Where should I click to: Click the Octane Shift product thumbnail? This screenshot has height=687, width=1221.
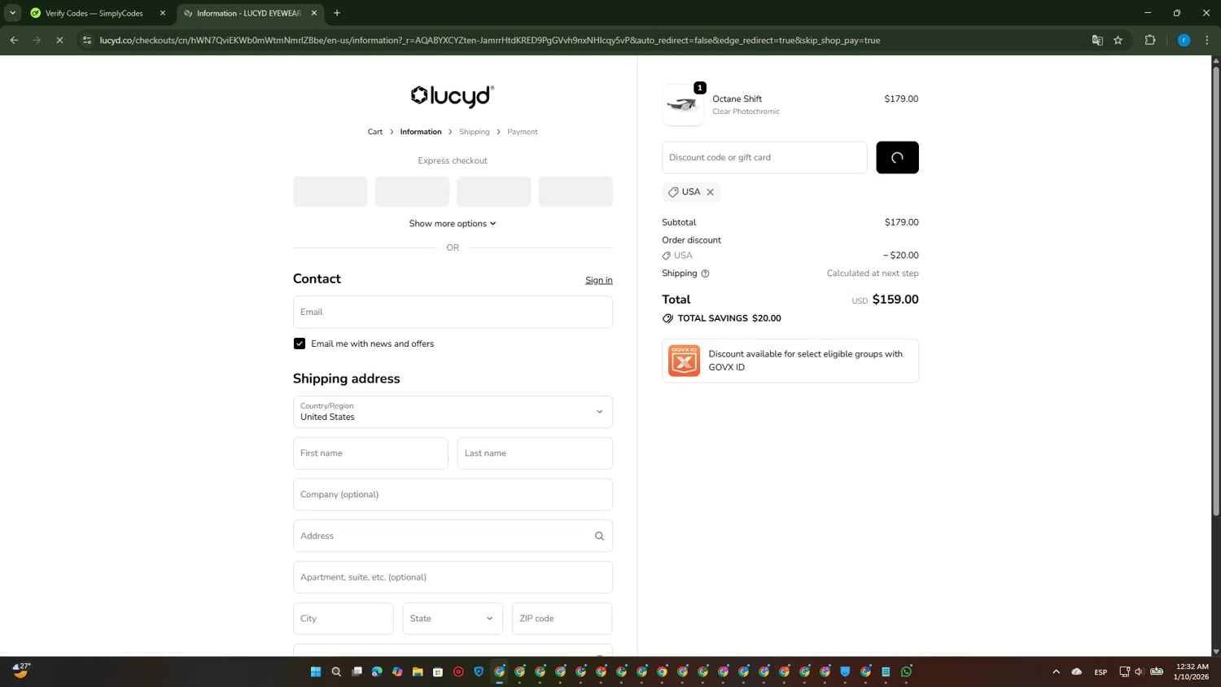[683, 105]
